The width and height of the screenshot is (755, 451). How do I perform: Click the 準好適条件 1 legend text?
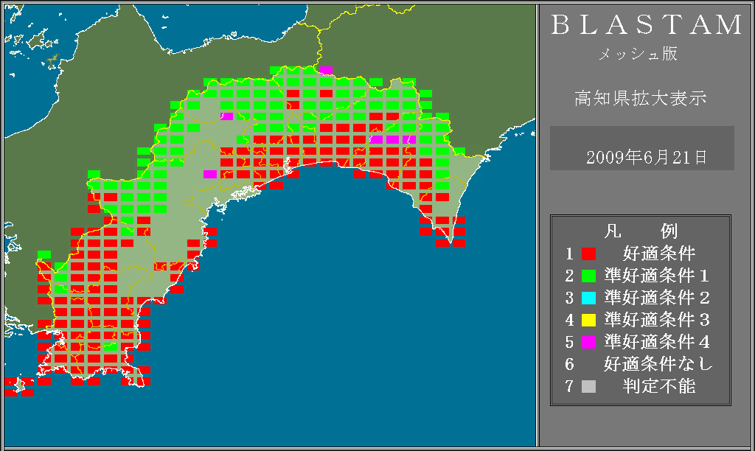click(x=657, y=276)
